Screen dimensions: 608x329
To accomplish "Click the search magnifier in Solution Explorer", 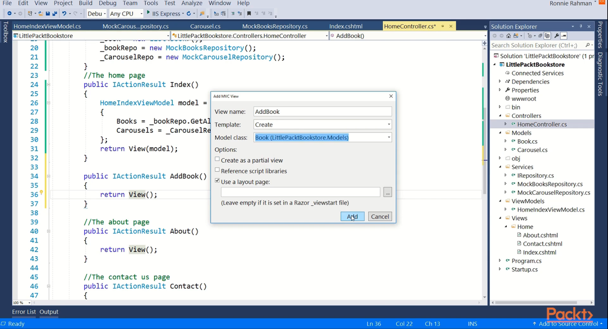I will (588, 46).
